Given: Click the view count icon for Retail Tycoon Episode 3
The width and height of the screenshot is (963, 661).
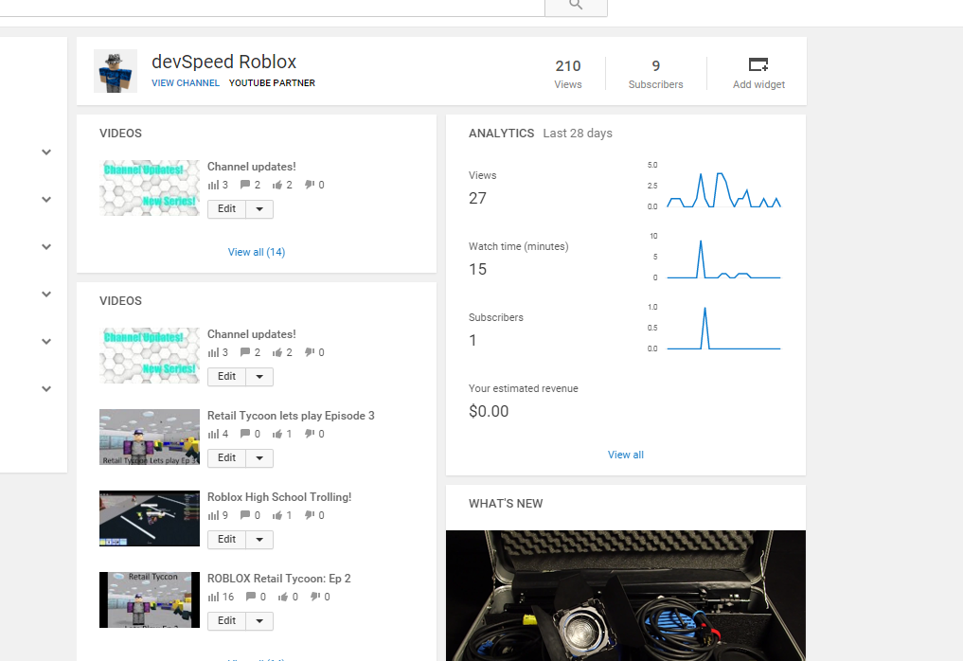Looking at the screenshot, I should pyautogui.click(x=213, y=434).
